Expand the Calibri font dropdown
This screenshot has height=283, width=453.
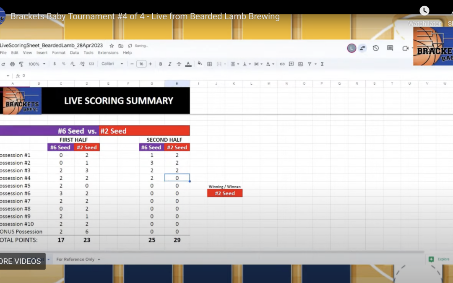pos(112,64)
